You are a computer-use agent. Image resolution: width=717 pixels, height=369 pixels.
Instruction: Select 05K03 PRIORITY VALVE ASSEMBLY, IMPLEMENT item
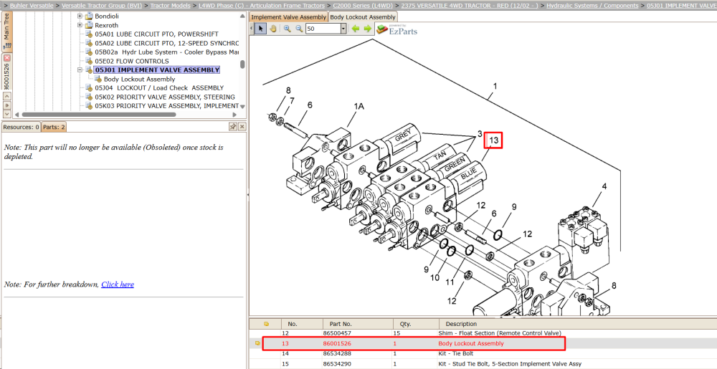[x=167, y=105]
